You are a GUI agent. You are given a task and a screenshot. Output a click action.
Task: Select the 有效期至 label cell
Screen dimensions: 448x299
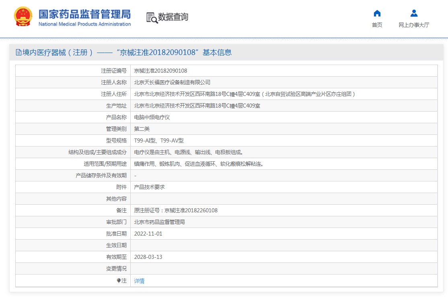click(x=73, y=257)
